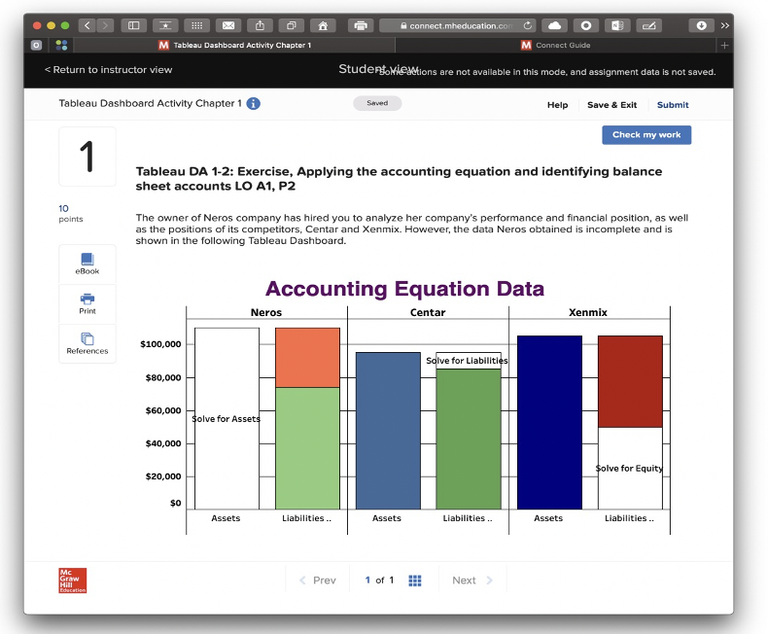Click the pinned tab colored dots icon
The height and width of the screenshot is (634, 768).
point(61,45)
